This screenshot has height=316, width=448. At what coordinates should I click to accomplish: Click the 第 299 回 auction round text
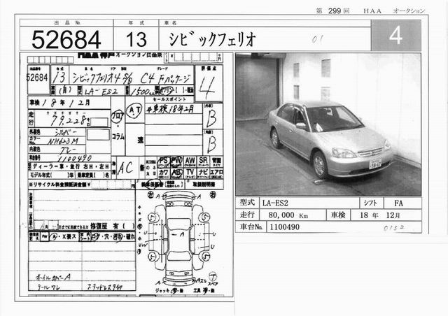[332, 11]
